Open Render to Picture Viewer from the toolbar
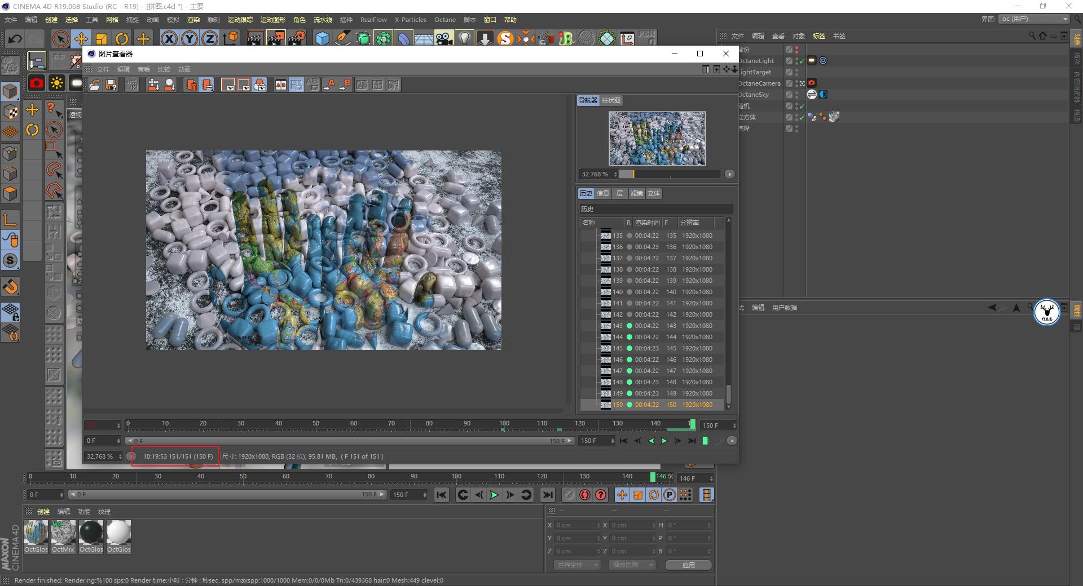This screenshot has height=586, width=1083. click(276, 38)
